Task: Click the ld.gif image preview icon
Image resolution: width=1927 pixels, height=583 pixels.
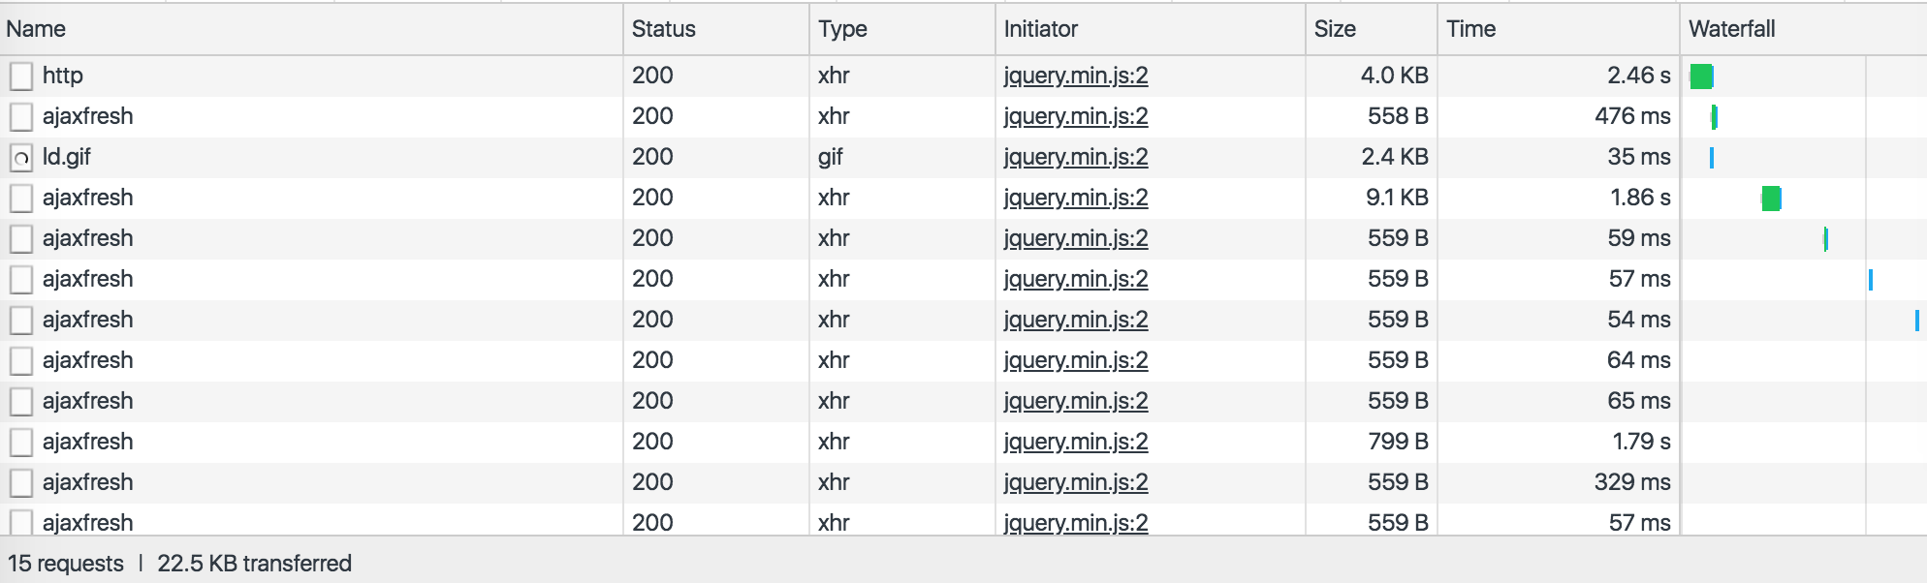Action: point(21,158)
